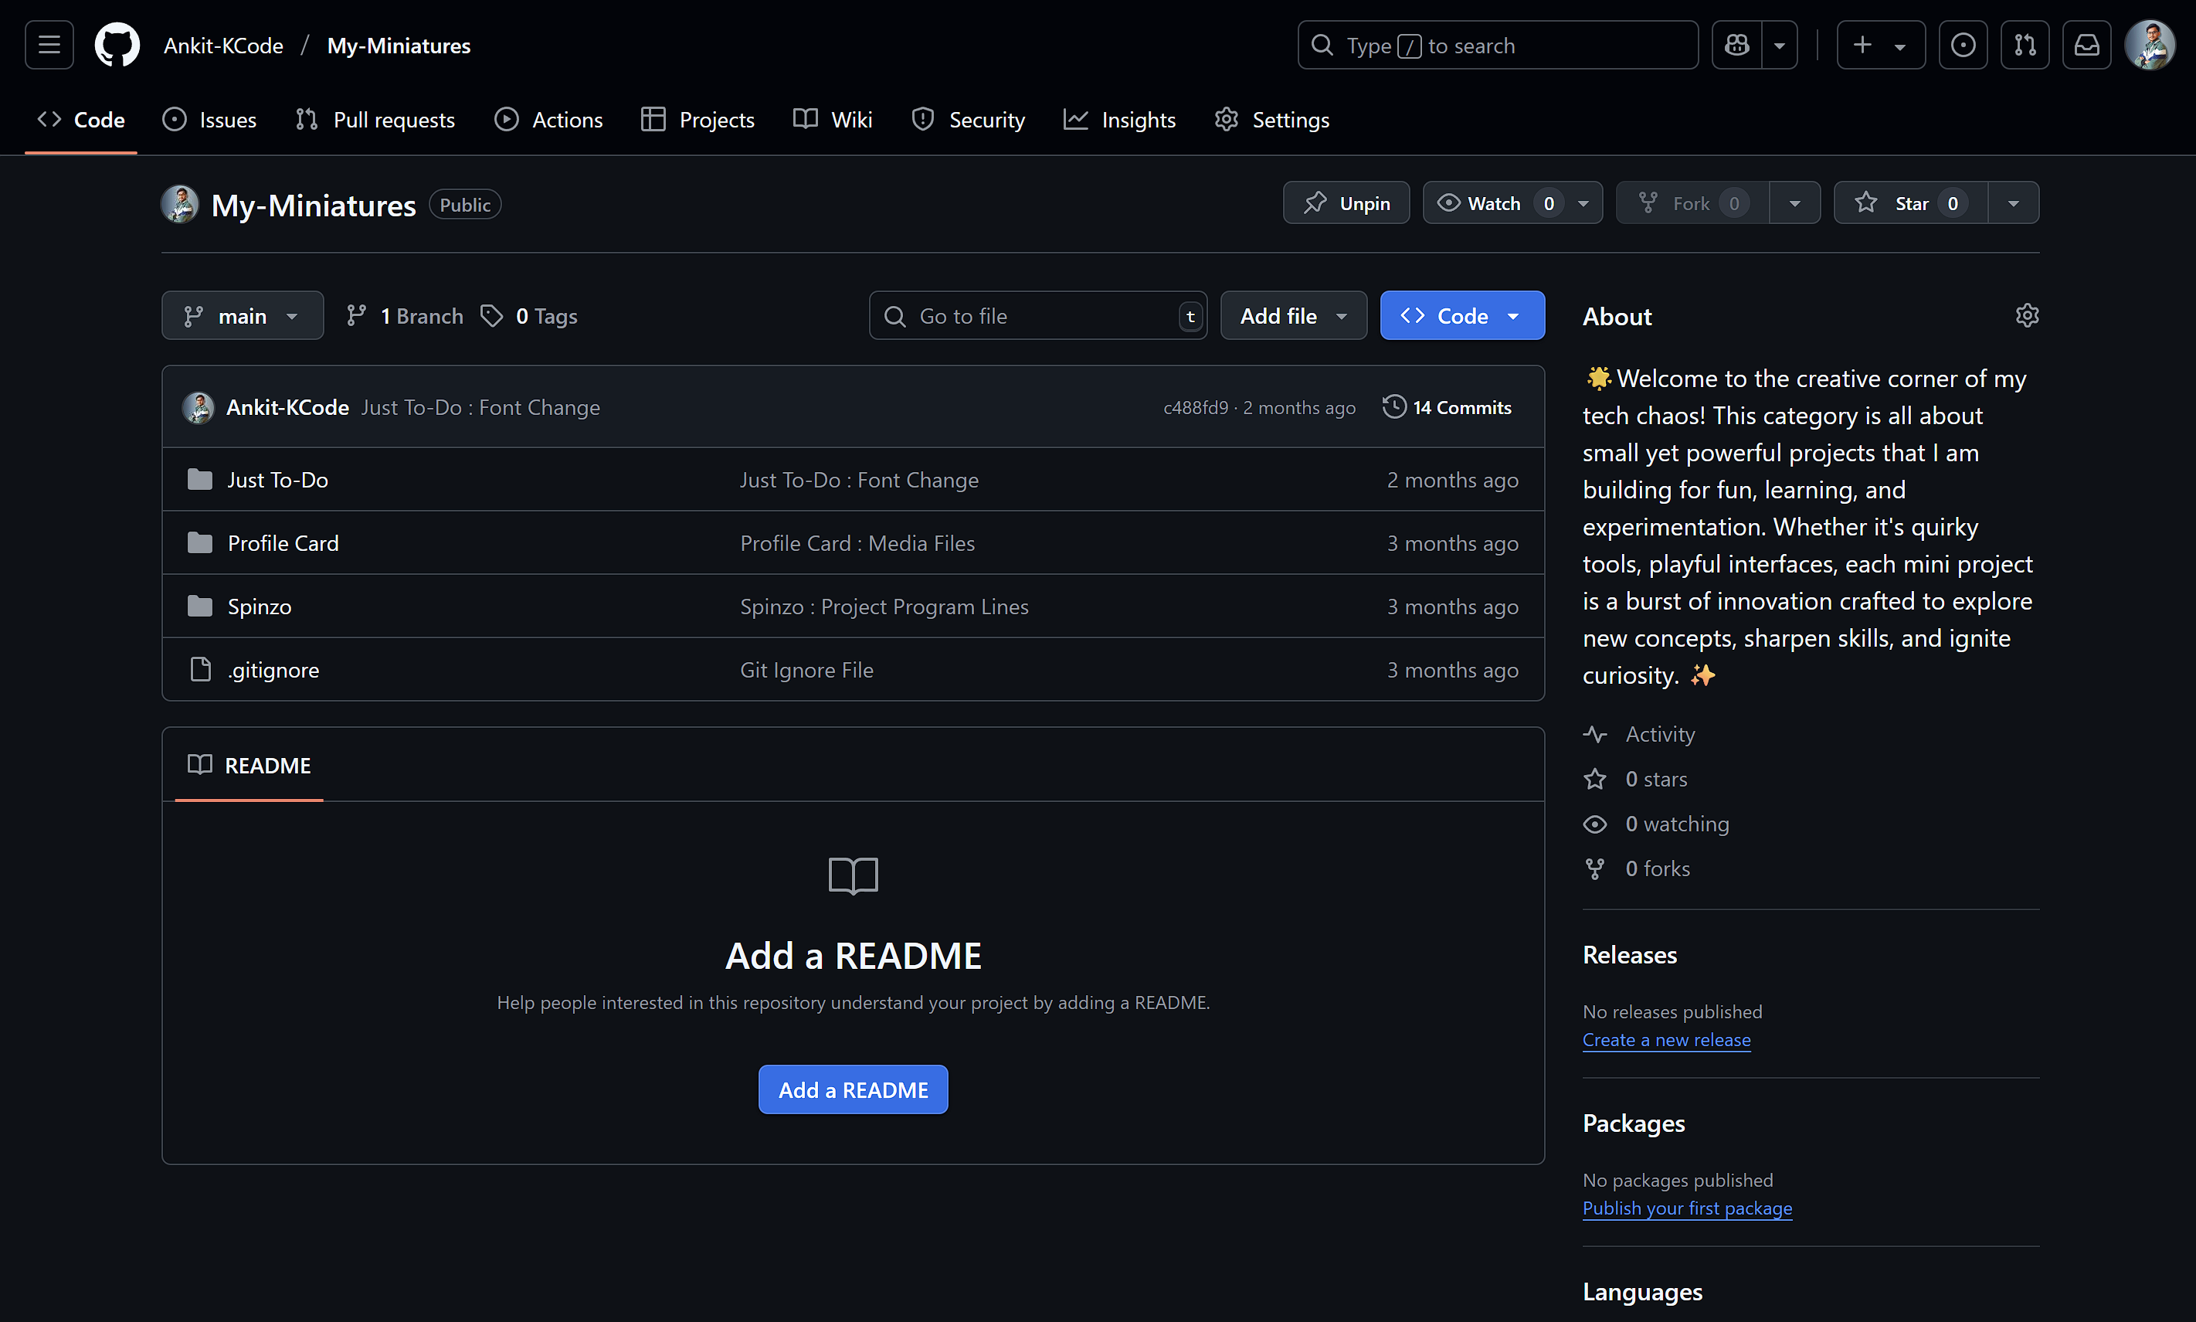This screenshot has width=2196, height=1322.
Task: Open the hamburger navigation menu
Action: coord(49,46)
